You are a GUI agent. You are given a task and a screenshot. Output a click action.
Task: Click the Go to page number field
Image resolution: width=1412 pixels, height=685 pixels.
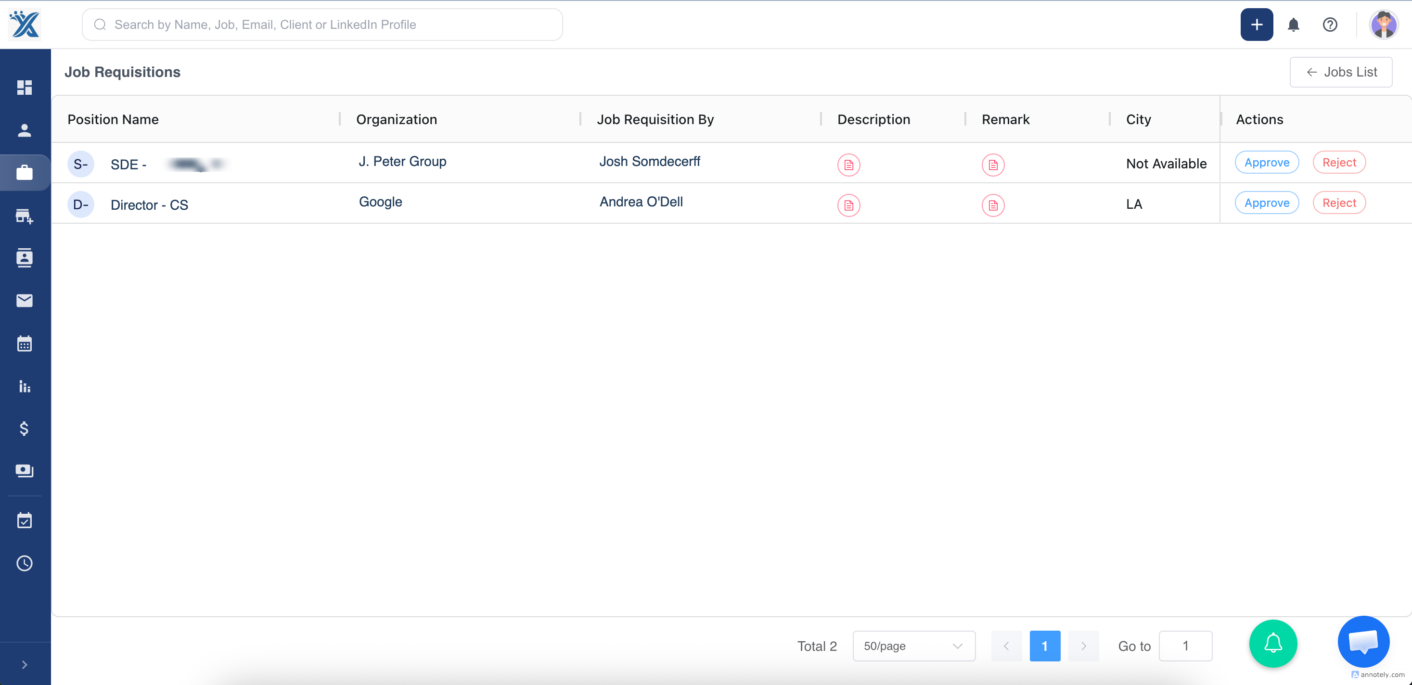[x=1185, y=646]
